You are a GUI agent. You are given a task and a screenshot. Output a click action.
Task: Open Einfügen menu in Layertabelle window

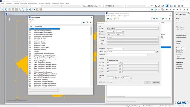click(120, 16)
